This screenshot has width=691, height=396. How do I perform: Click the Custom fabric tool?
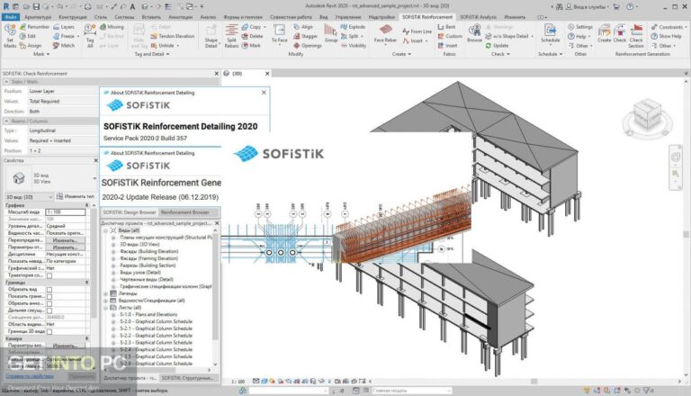click(450, 36)
